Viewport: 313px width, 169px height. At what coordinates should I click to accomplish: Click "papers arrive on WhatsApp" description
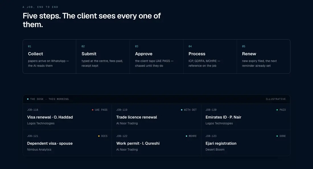point(48,63)
